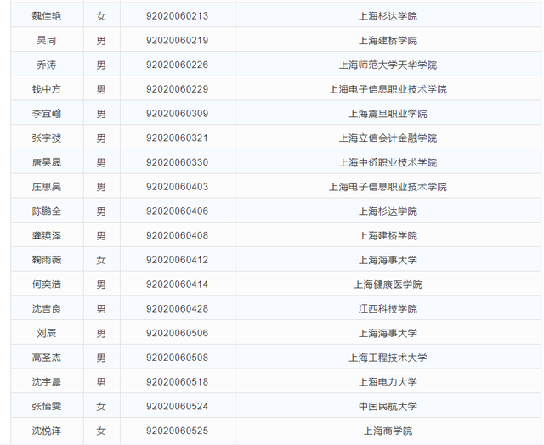
Task: Click ID number 92020060226
Action: tap(177, 65)
